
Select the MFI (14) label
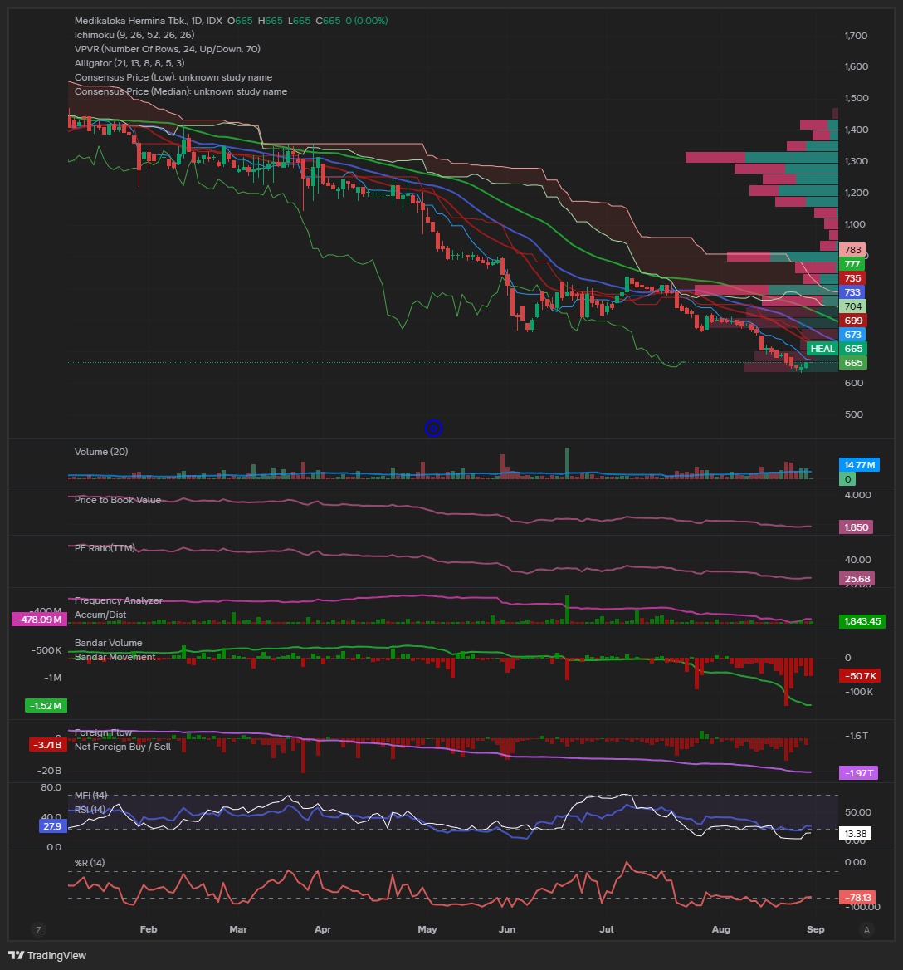[x=90, y=796]
